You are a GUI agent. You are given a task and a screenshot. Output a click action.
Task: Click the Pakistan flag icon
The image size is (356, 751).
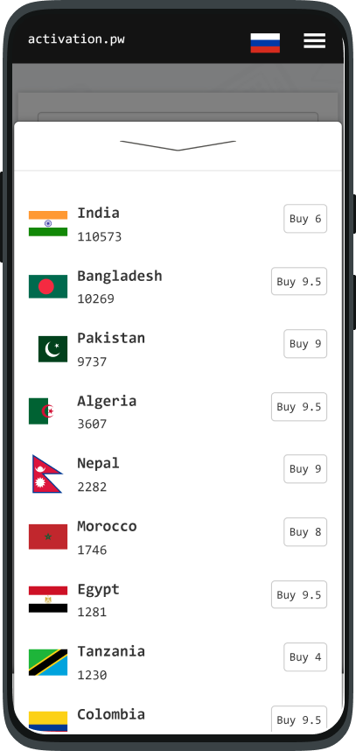click(x=52, y=349)
